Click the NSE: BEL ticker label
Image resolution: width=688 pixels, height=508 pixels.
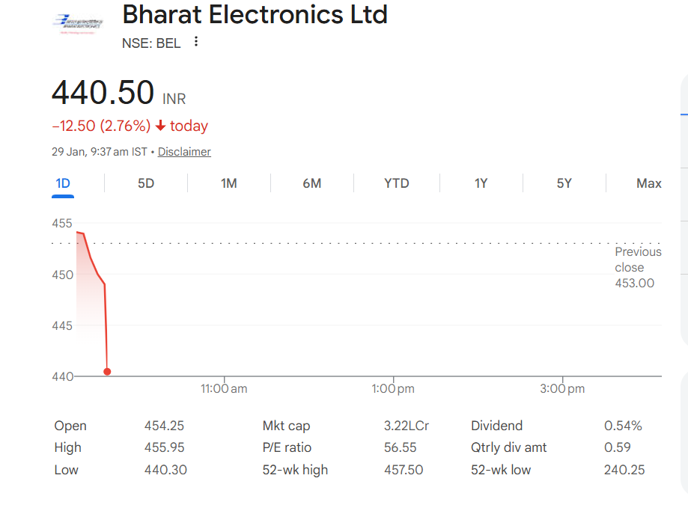point(151,43)
